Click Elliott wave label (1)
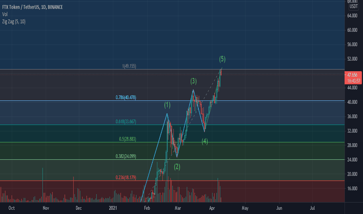The image size is (363, 214). click(167, 105)
